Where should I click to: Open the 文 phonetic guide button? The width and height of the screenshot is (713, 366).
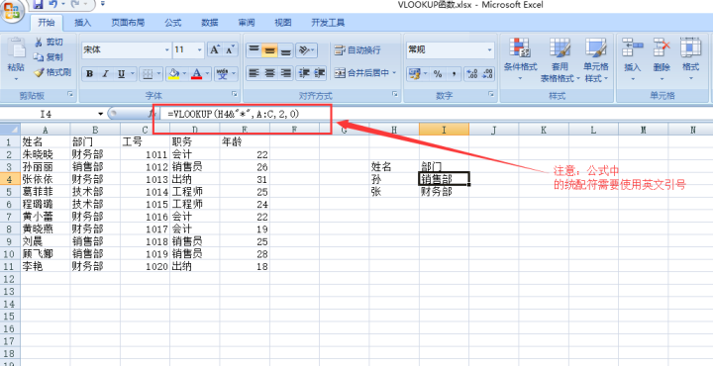223,73
